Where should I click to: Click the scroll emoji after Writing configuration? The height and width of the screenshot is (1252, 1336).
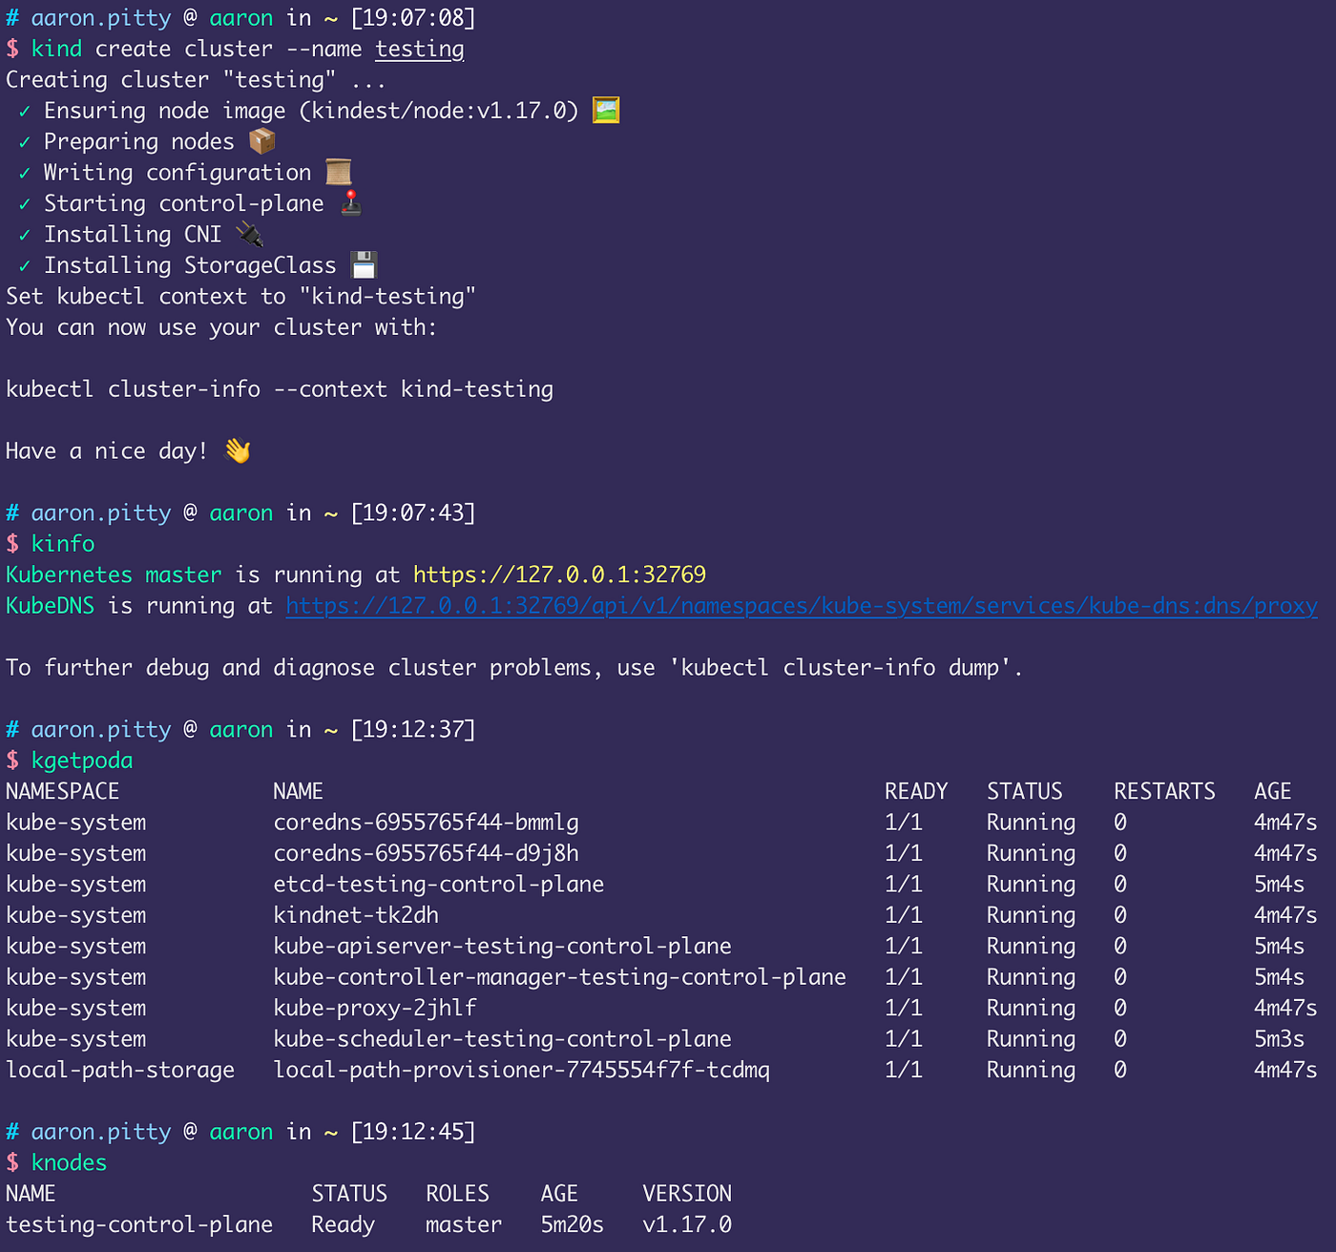[339, 173]
